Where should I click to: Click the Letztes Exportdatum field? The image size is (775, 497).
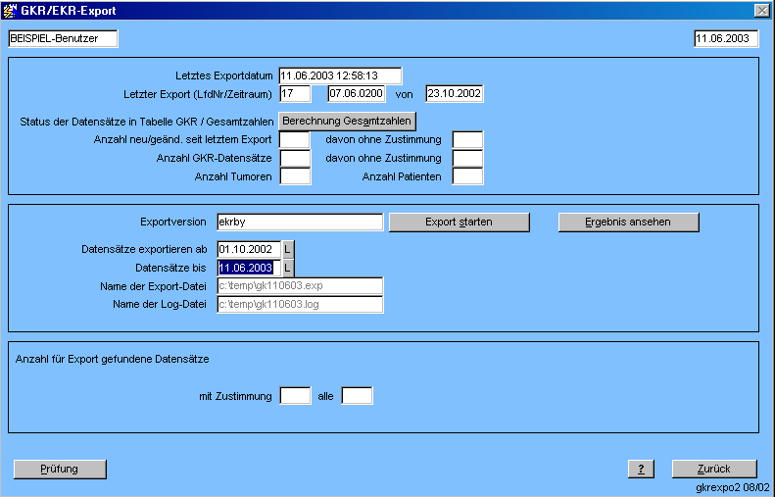[x=340, y=75]
